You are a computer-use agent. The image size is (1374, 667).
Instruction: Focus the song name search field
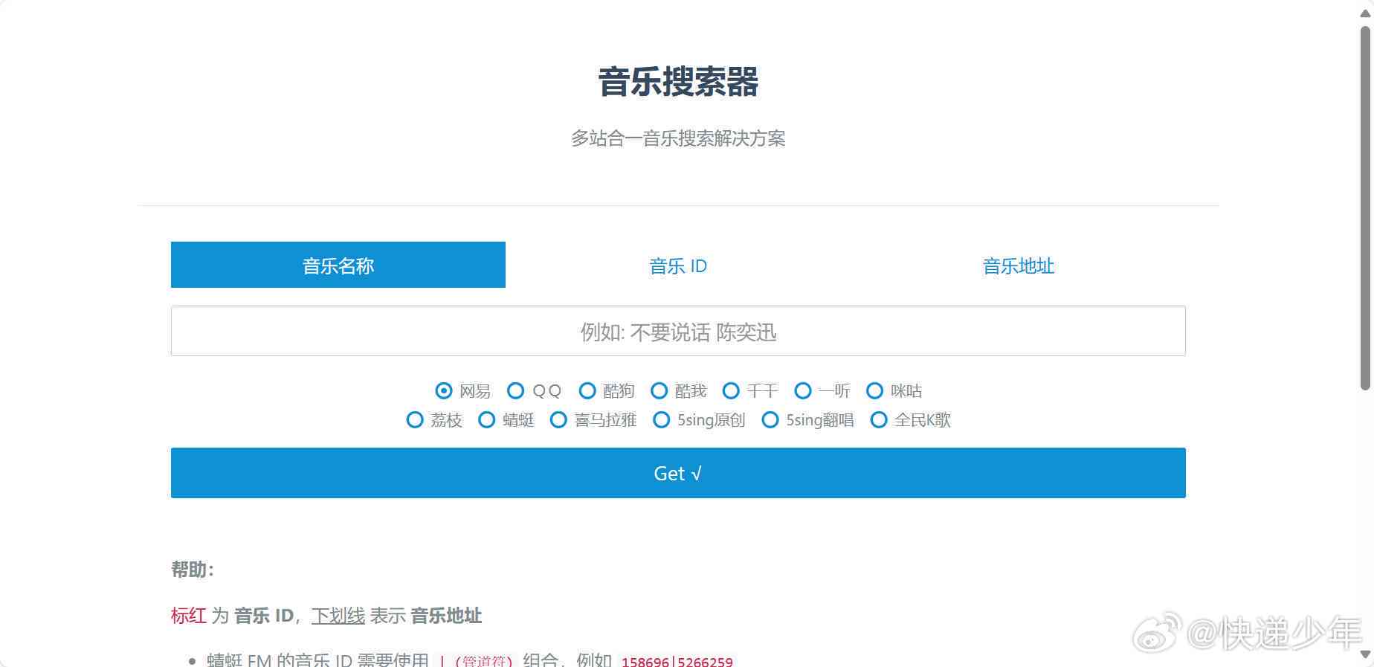tap(678, 331)
